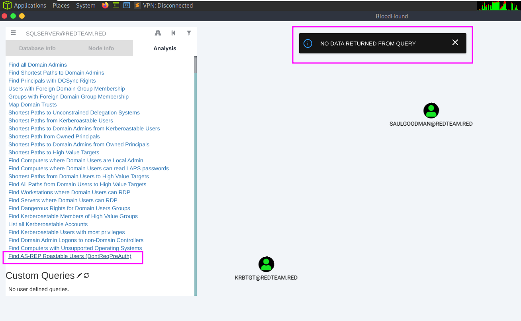This screenshot has height=321, width=521.
Task: Open the Places menu
Action: (x=61, y=6)
